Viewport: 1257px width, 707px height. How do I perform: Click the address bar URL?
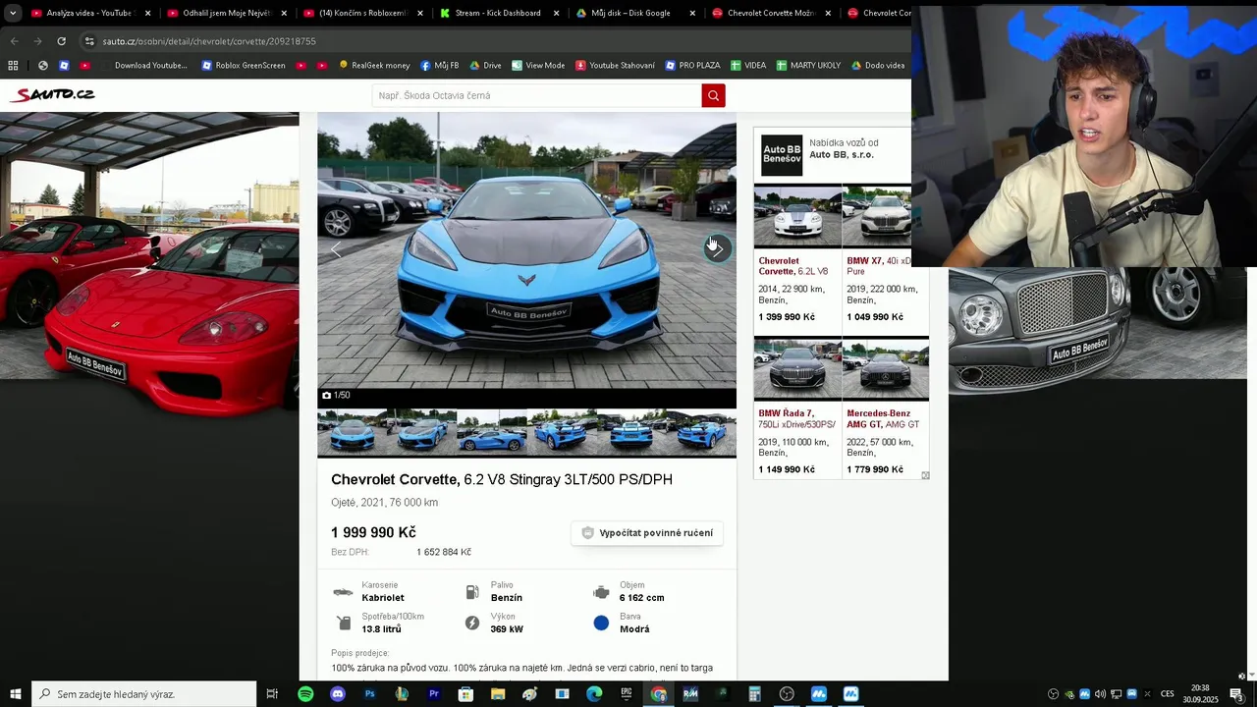(209, 41)
